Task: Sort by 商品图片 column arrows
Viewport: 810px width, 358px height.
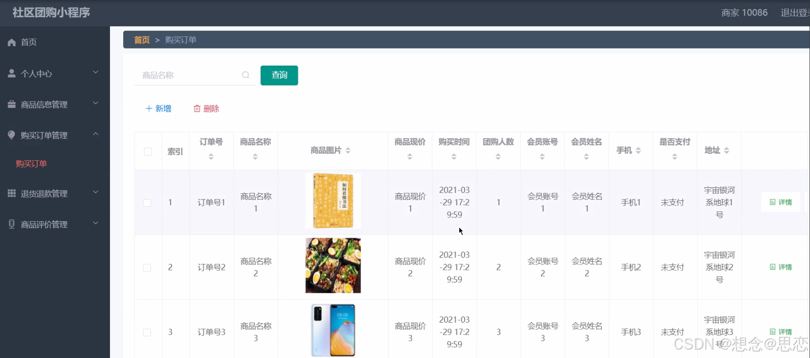Action: coord(348,150)
